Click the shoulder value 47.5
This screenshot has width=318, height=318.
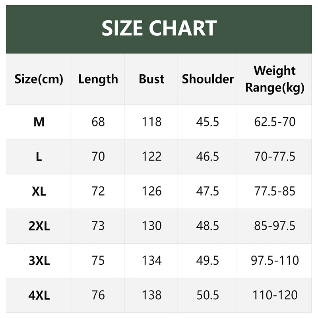(x=207, y=191)
